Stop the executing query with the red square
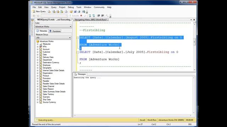Viewport: 227px width, 127px height. click(x=81, y=16)
